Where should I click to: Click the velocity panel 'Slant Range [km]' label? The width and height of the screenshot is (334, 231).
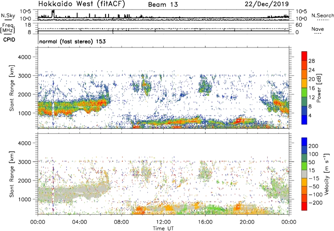(12, 174)
